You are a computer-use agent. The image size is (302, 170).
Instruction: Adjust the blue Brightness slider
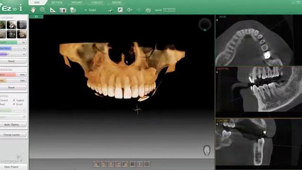(13, 48)
